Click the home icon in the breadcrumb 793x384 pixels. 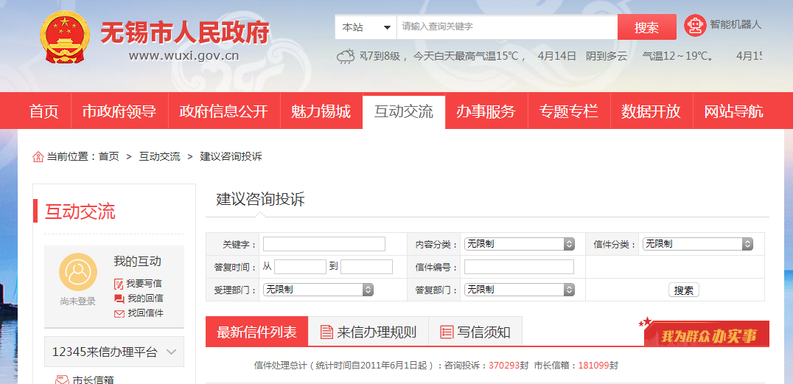(38, 157)
